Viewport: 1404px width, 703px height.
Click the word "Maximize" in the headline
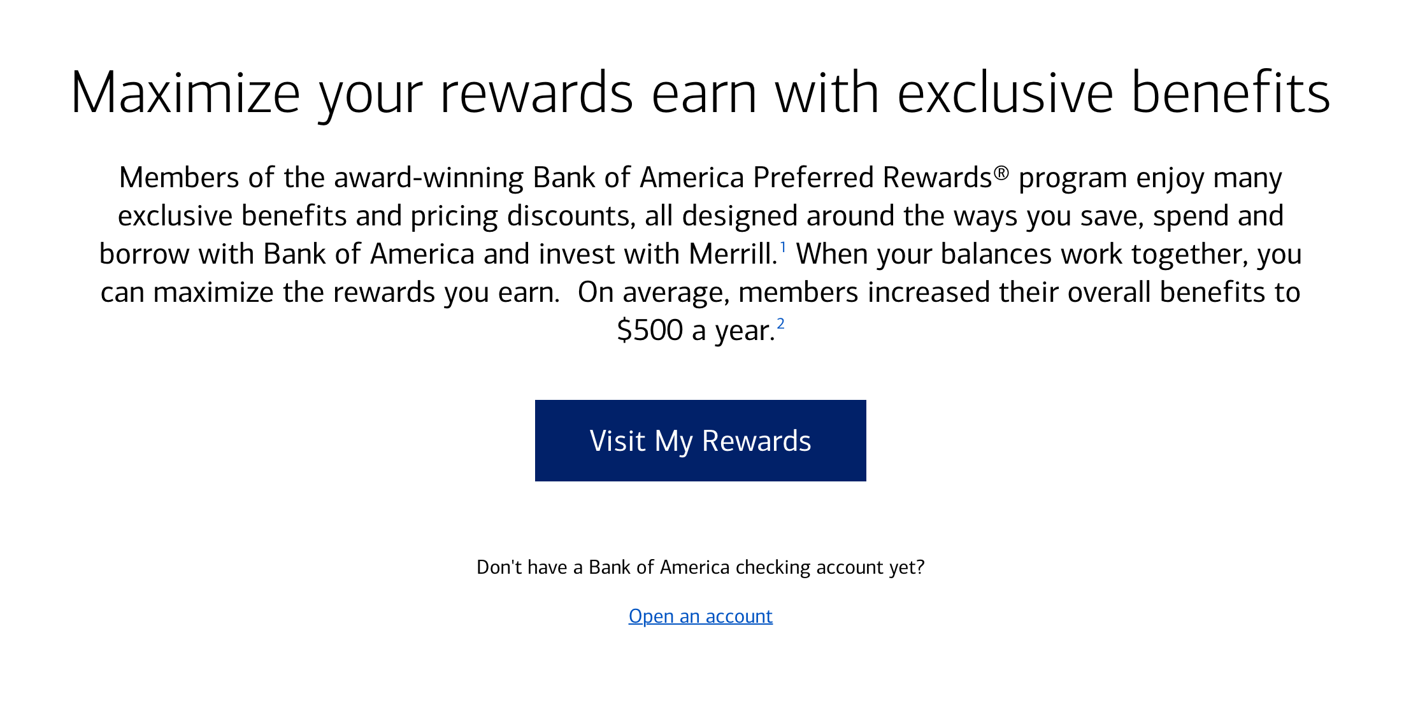[x=185, y=93]
